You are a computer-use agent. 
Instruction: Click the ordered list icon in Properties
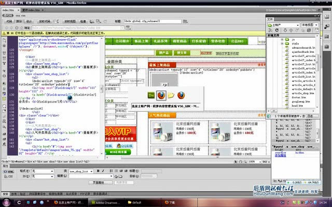(x=116, y=171)
